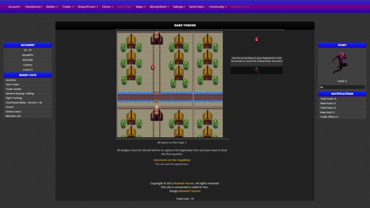Open the Community menu

pos(217,6)
